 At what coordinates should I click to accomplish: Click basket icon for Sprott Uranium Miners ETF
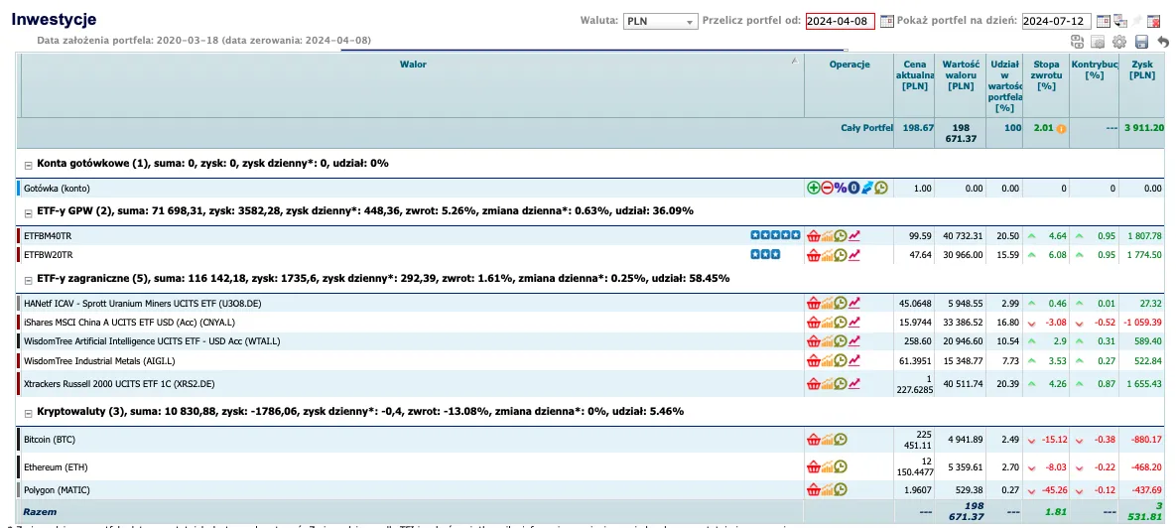(813, 303)
